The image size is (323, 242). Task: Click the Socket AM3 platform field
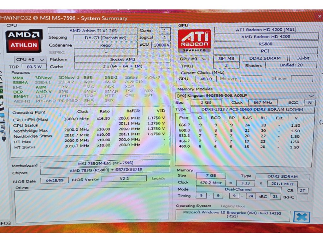tap(122, 59)
